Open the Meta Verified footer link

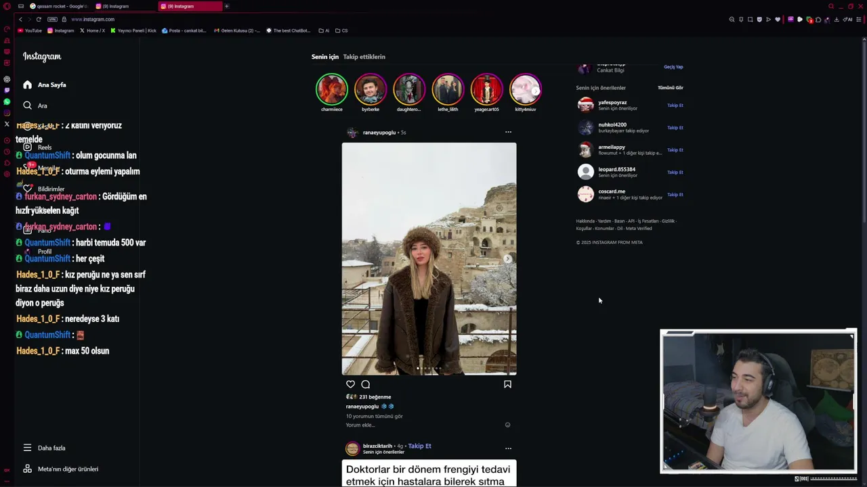[639, 229]
